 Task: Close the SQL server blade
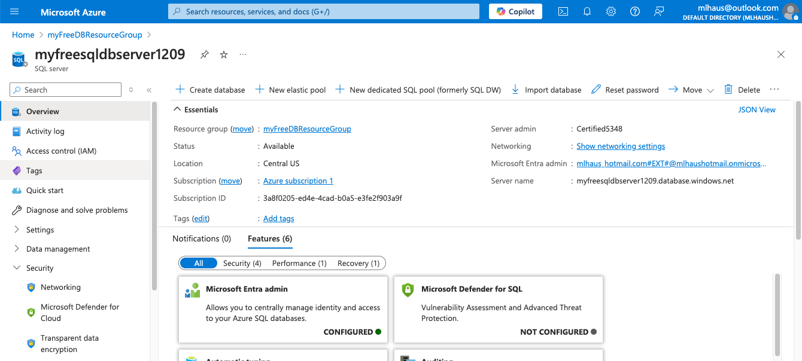pos(781,54)
